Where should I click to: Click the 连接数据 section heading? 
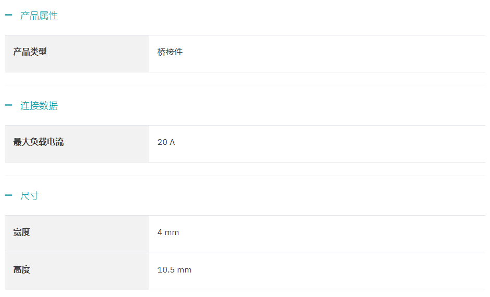(x=38, y=105)
